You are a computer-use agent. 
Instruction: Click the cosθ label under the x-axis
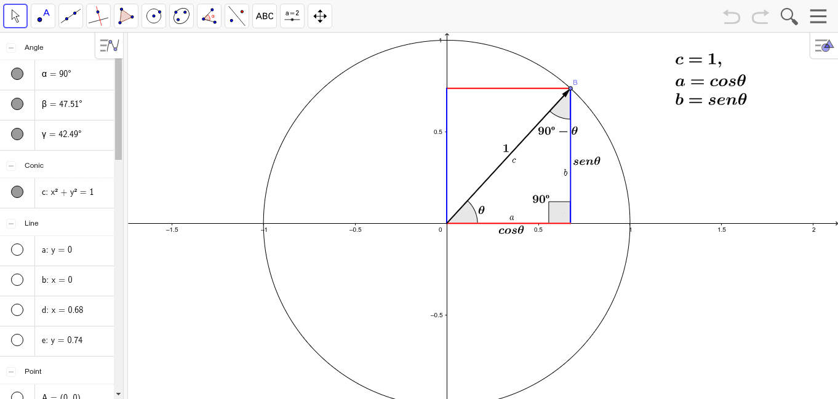pos(511,231)
